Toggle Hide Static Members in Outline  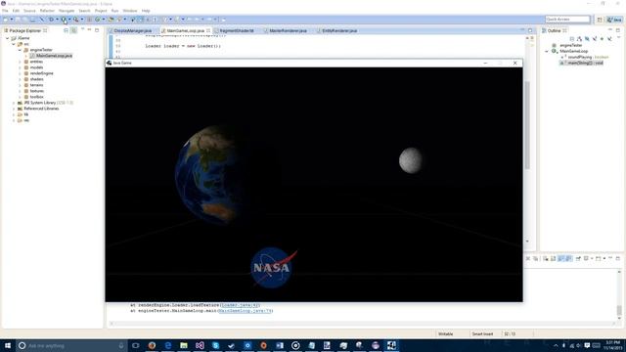[595, 39]
